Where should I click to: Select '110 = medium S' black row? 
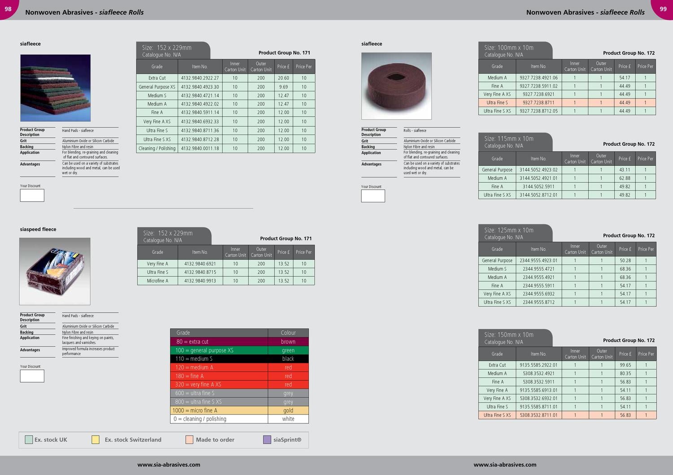pos(240,359)
